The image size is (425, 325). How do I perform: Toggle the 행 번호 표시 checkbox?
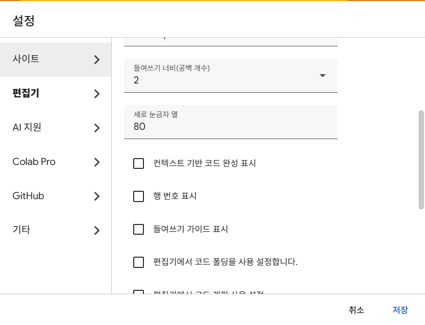(139, 196)
